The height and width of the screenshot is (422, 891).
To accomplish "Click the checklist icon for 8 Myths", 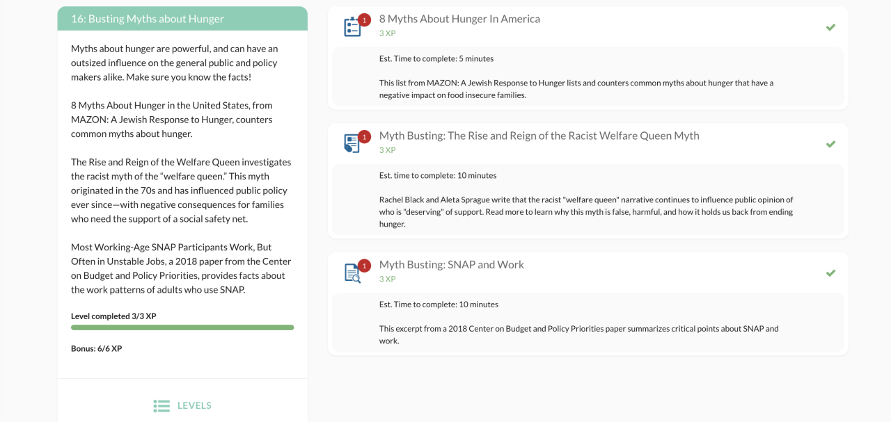I will coord(352,28).
